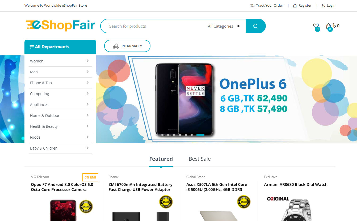
Task: Select the active highlighted carousel indicator
Action: click(x=200, y=135)
